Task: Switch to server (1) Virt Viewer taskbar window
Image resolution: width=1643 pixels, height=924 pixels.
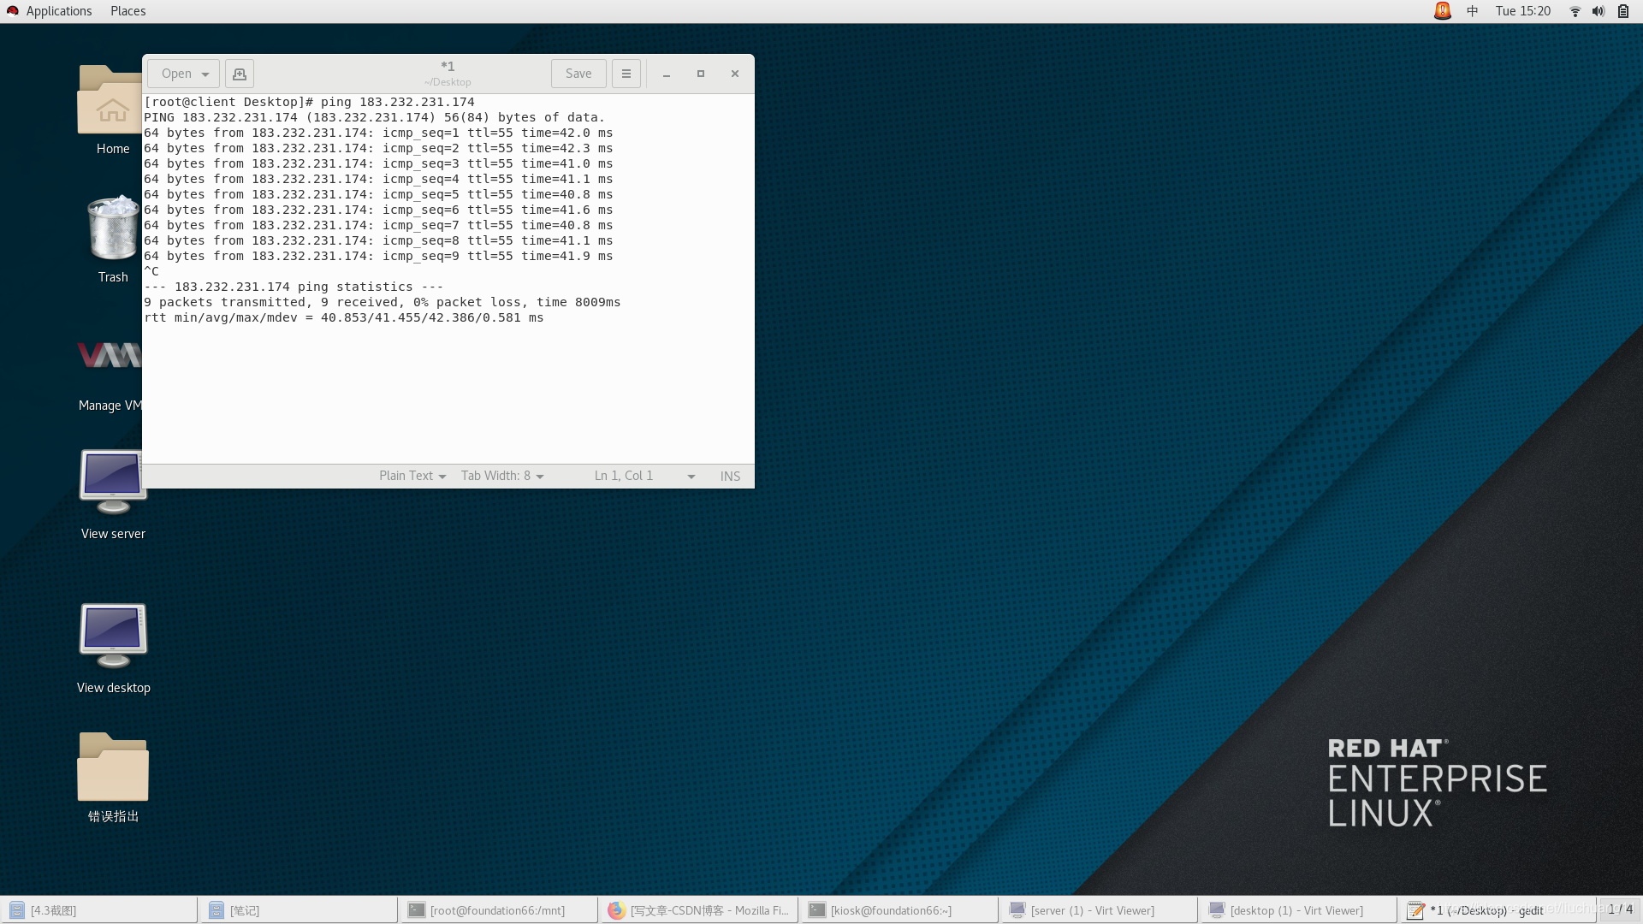Action: pyautogui.click(x=1100, y=910)
